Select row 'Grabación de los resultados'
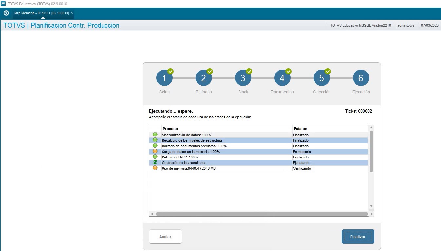Screen dimensions: 441x251 point(259,163)
